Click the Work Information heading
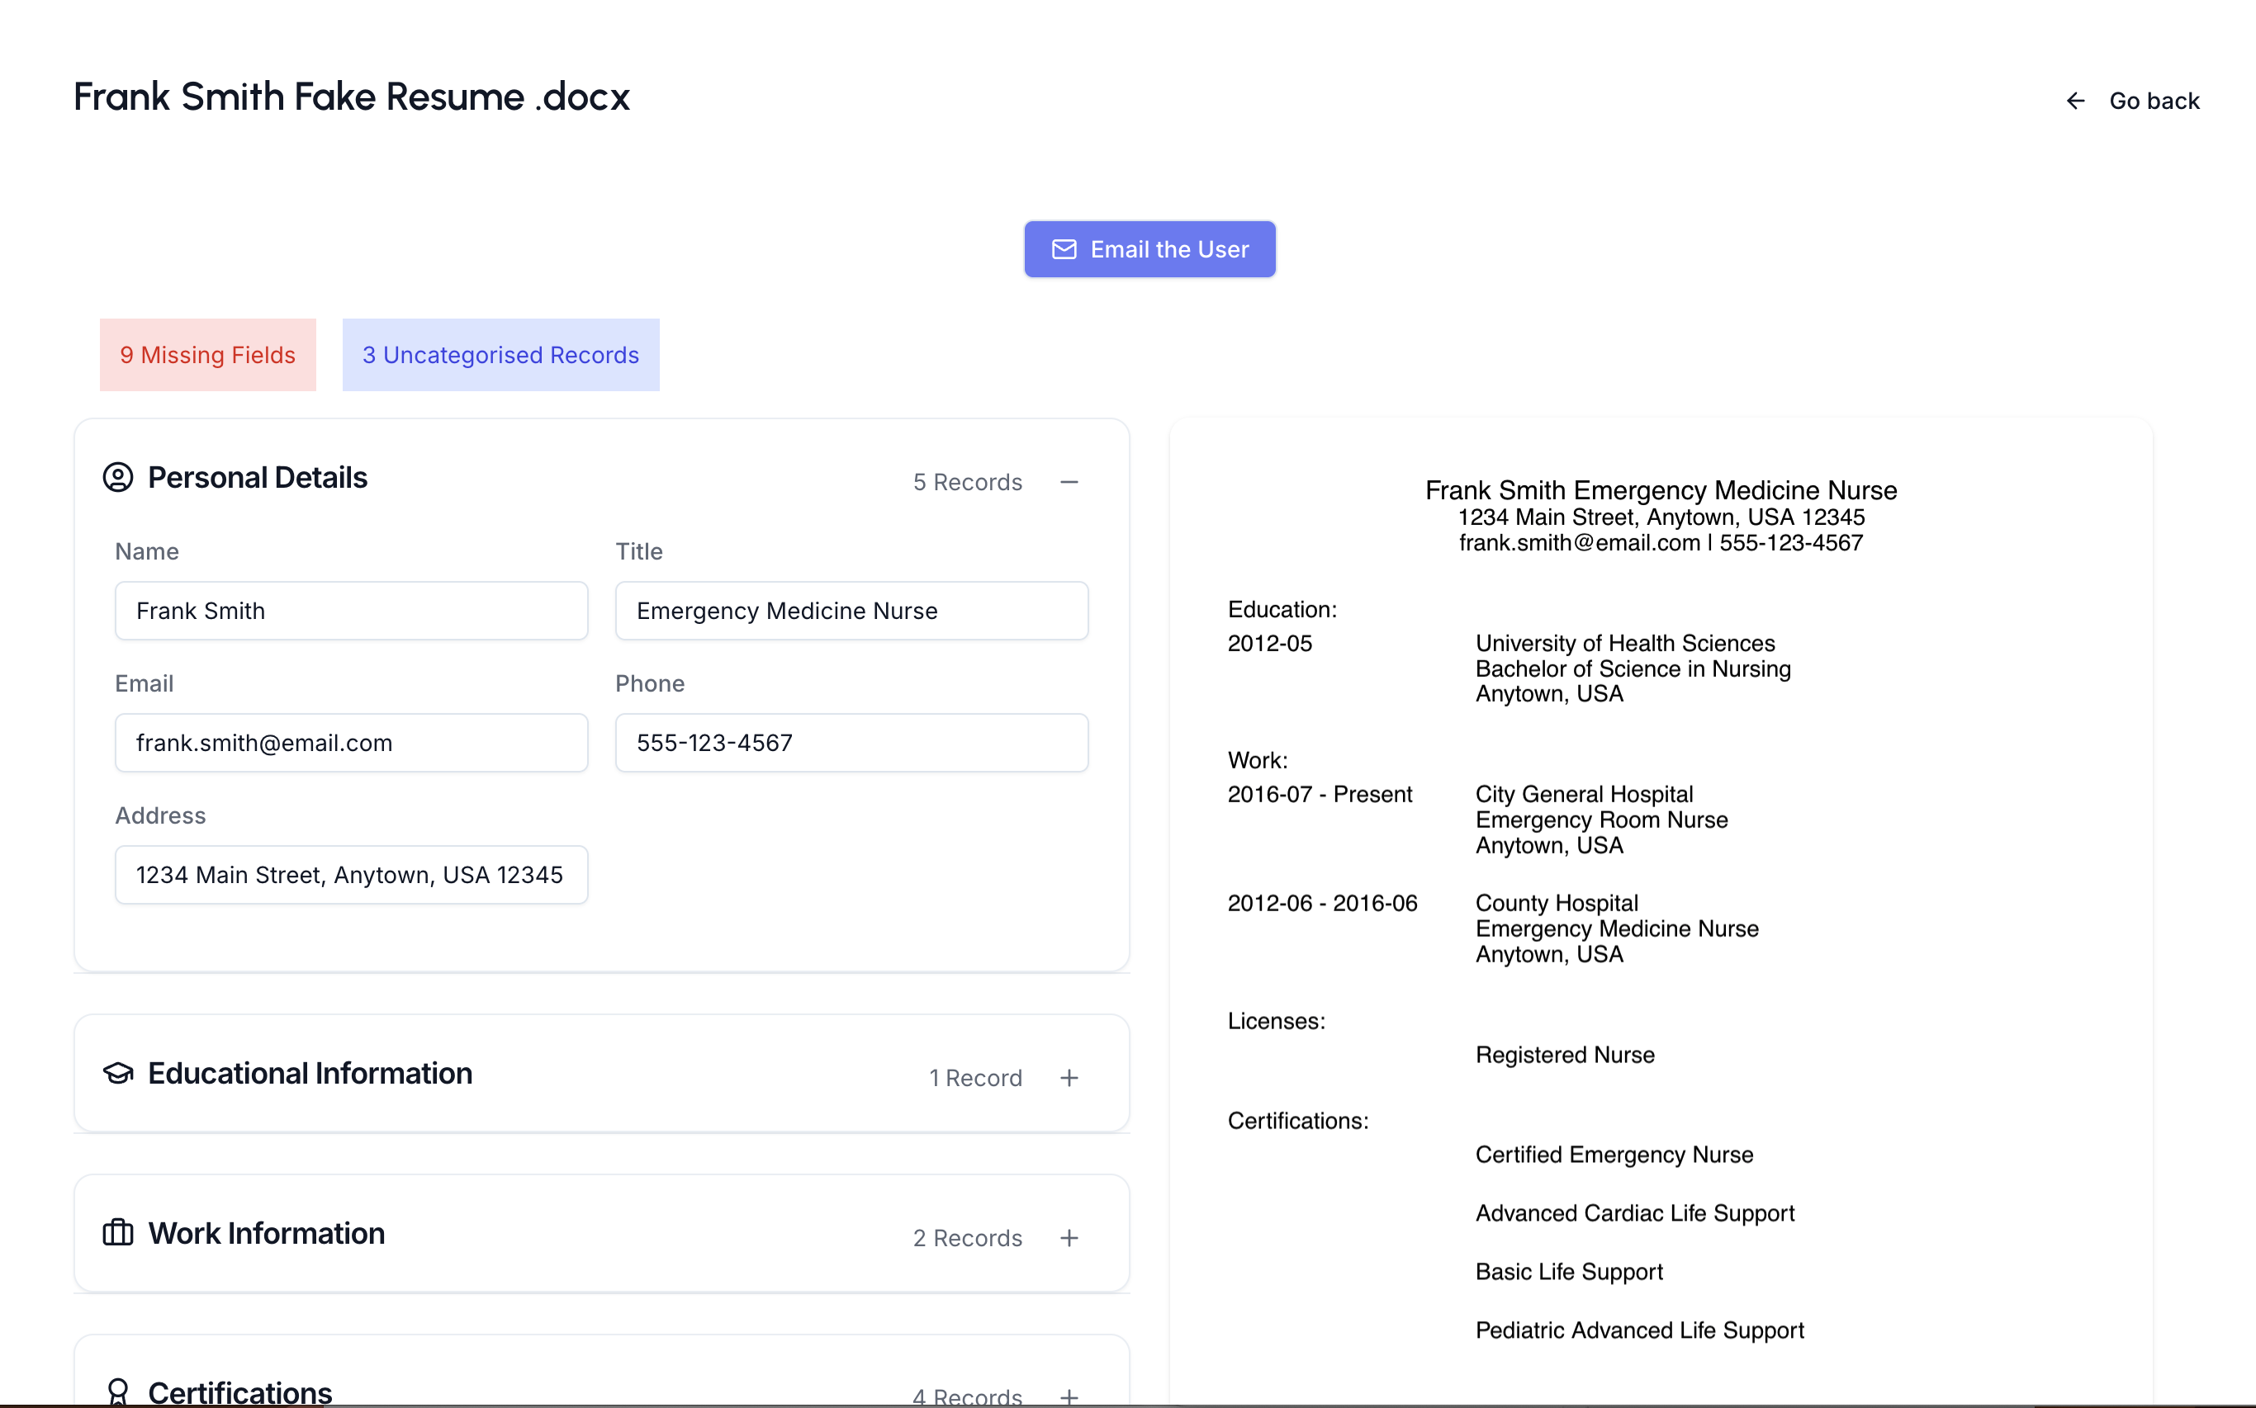The height and width of the screenshot is (1408, 2256). pos(267,1234)
